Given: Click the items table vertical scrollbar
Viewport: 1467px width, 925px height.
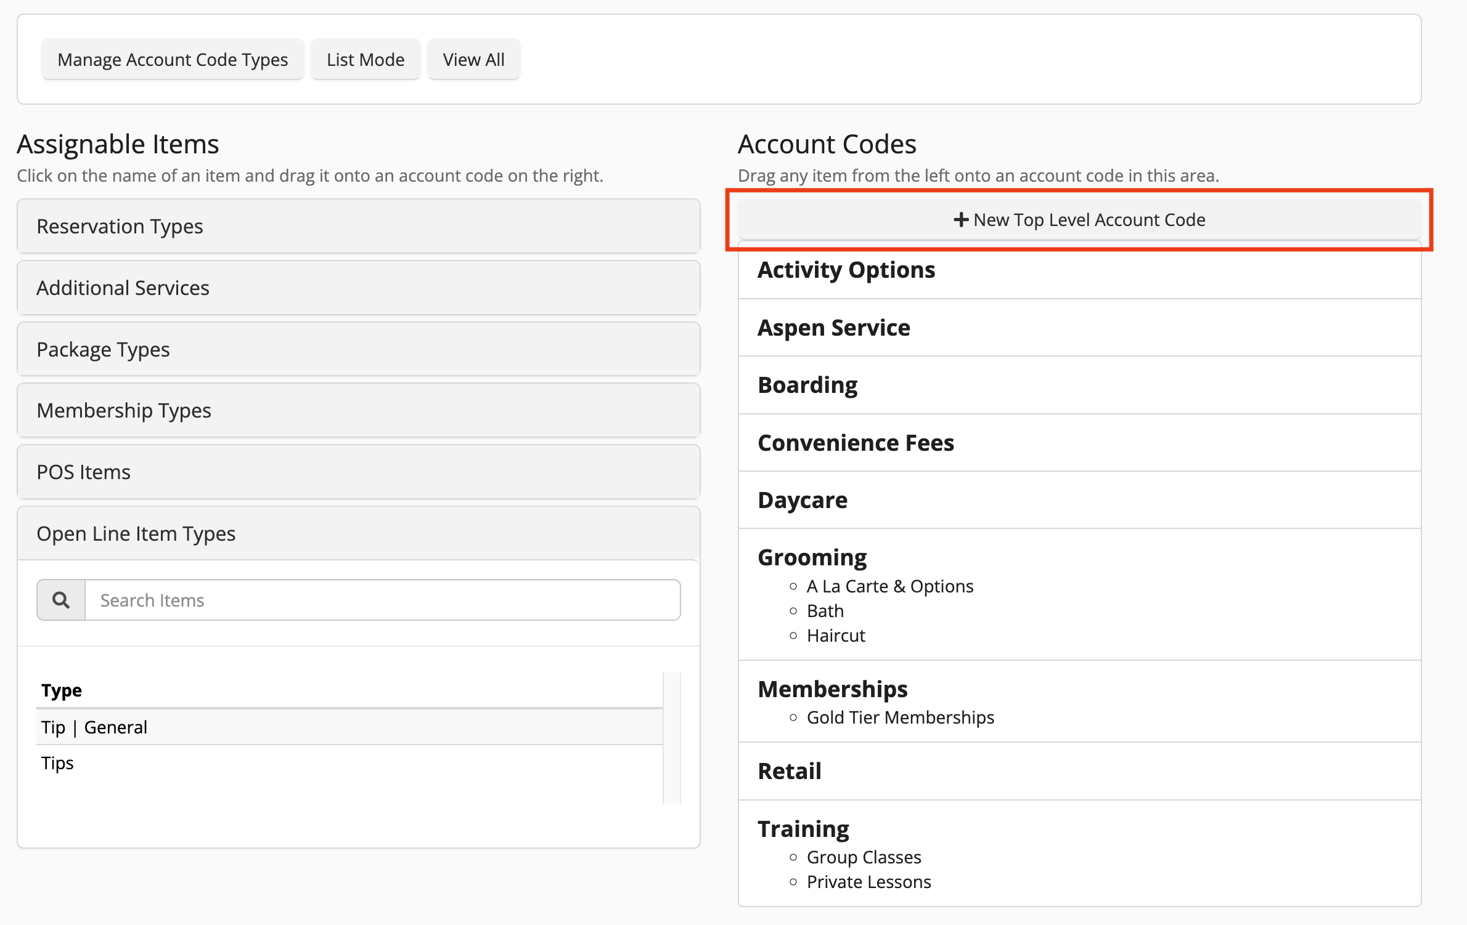Looking at the screenshot, I should pyautogui.click(x=672, y=738).
